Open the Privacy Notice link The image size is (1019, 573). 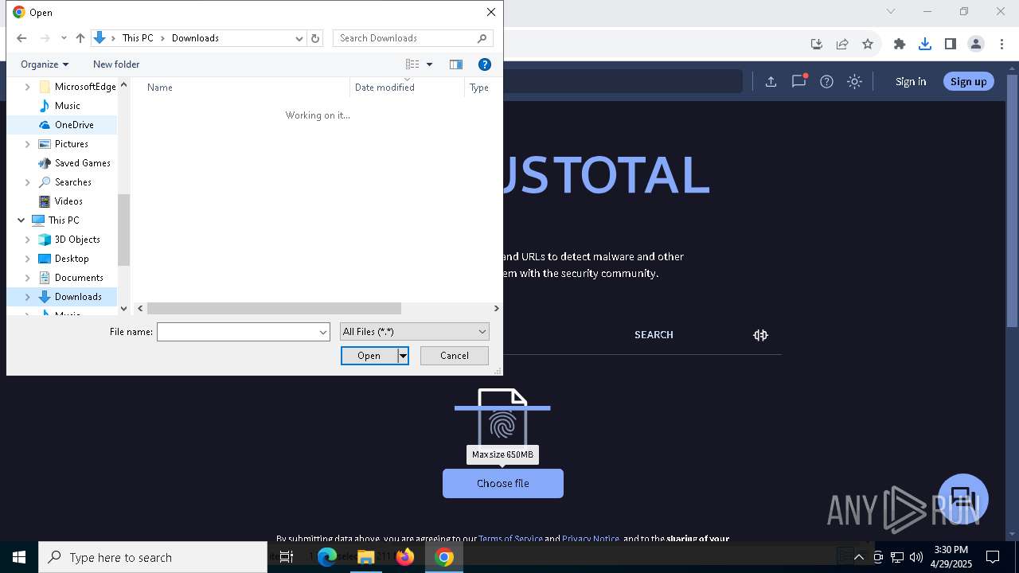pyautogui.click(x=591, y=539)
